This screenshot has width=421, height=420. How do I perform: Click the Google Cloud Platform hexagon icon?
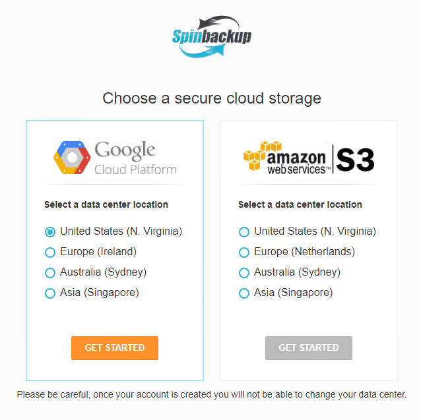[71, 157]
